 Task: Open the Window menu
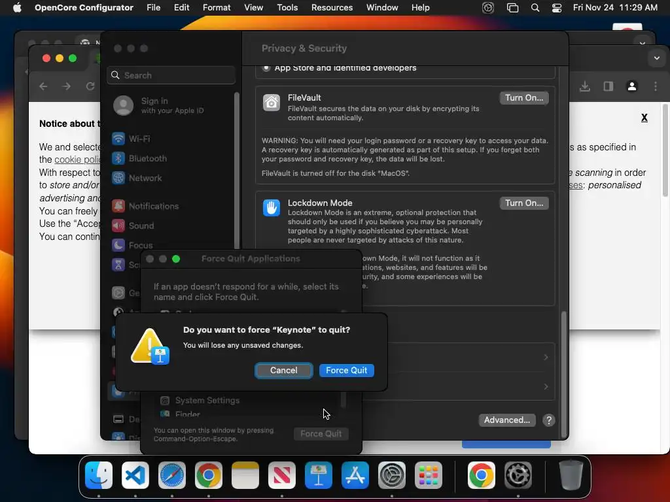[x=382, y=8]
